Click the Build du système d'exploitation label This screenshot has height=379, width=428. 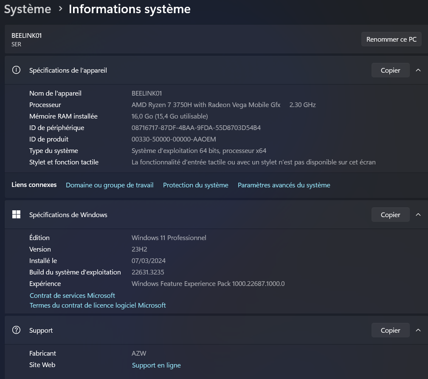[75, 272]
